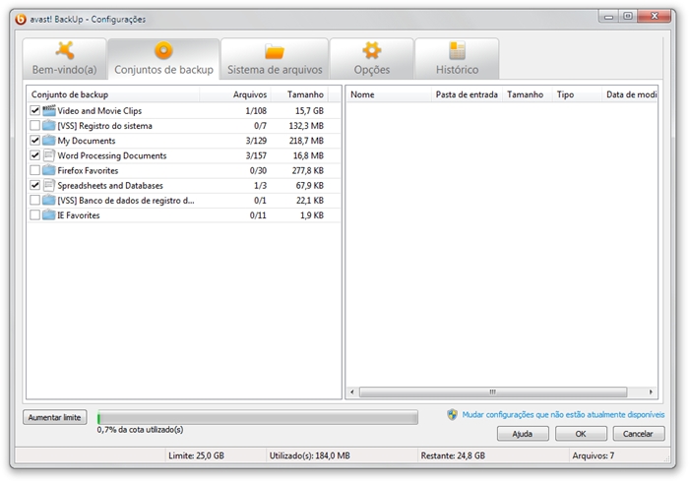The width and height of the screenshot is (689, 482).
Task: Open the Opções tab
Action: (x=372, y=59)
